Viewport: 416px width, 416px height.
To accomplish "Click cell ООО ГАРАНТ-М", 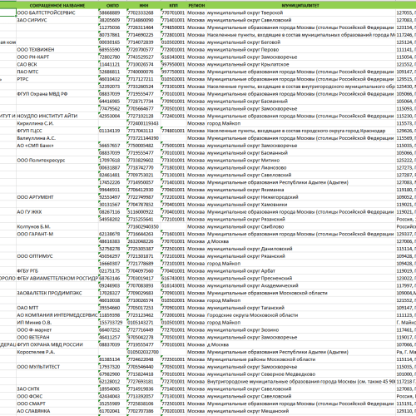I will coord(57,234).
